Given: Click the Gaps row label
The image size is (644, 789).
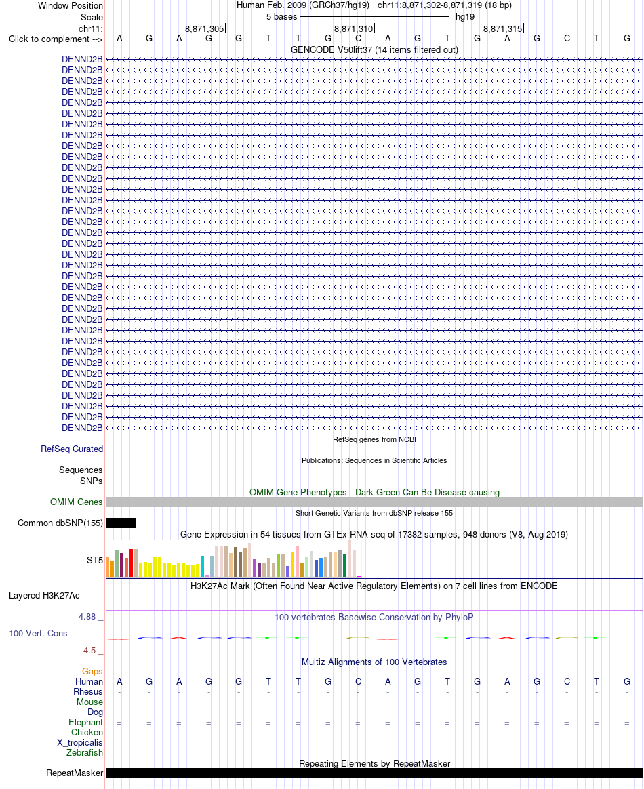Looking at the screenshot, I should click(93, 672).
